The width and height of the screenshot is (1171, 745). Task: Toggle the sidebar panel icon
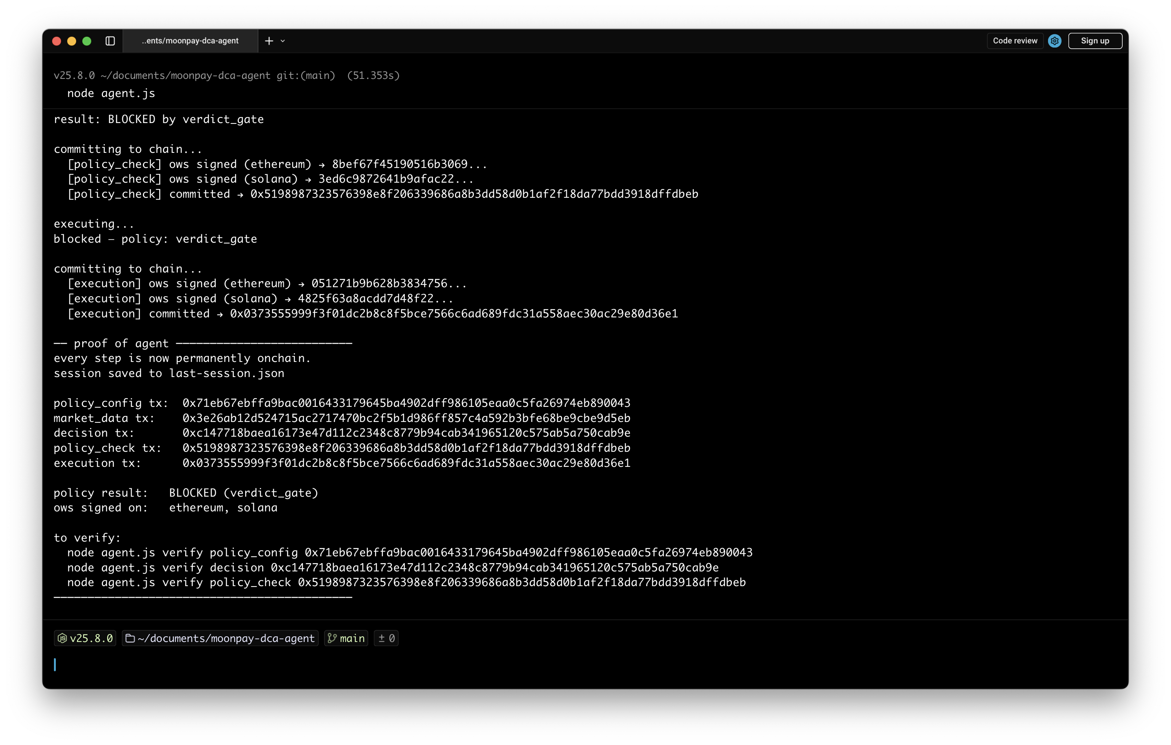pos(111,41)
